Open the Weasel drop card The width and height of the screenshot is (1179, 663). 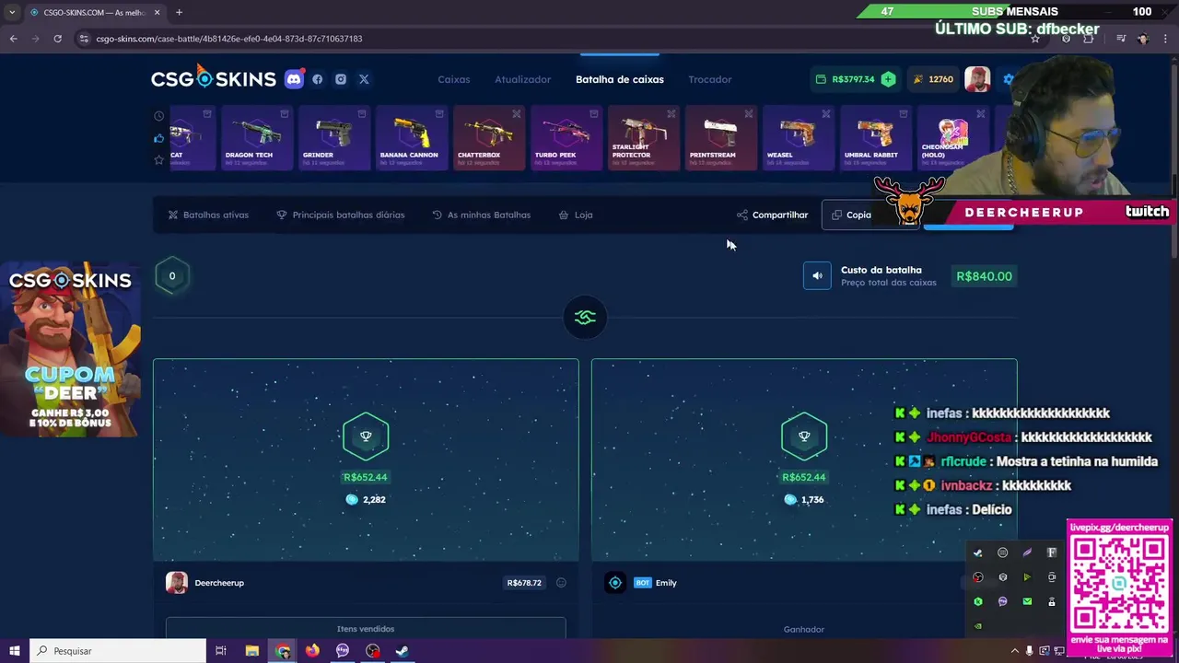point(799,138)
